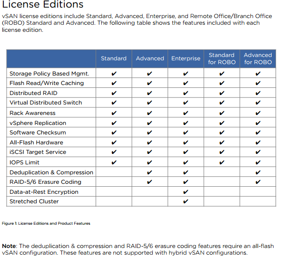
Task: Click the Standard column header
Action: pyautogui.click(x=114, y=58)
